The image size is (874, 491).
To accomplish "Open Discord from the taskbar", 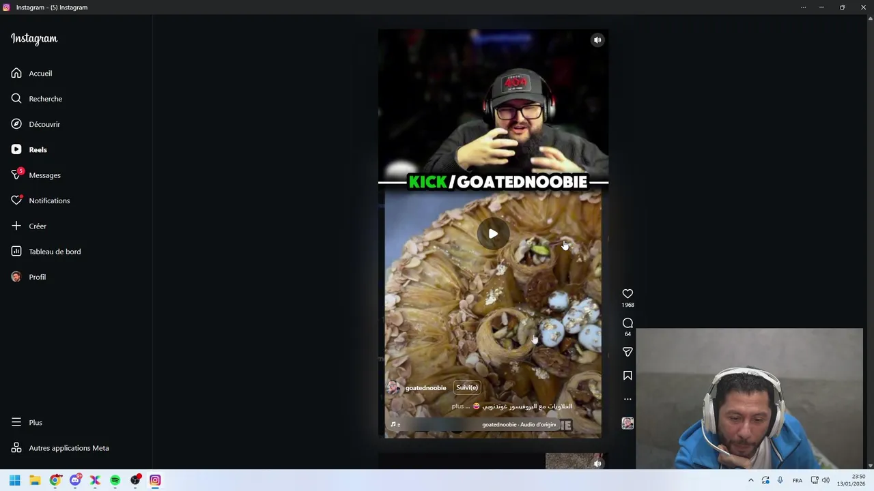I will (75, 480).
